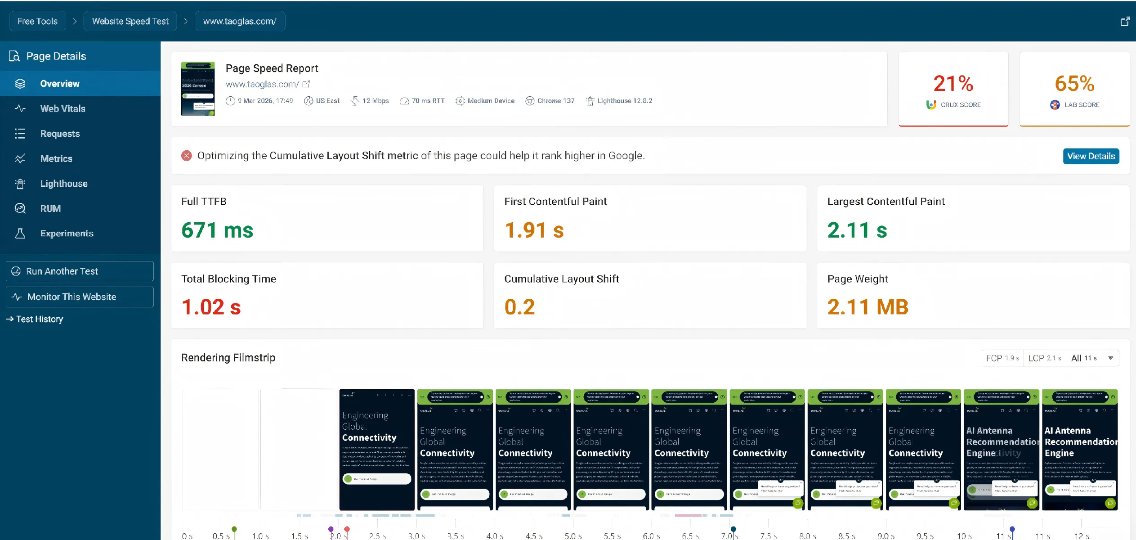Image resolution: width=1136 pixels, height=540 pixels.
Task: Click the 21% CrUX Score value
Action: click(x=953, y=84)
